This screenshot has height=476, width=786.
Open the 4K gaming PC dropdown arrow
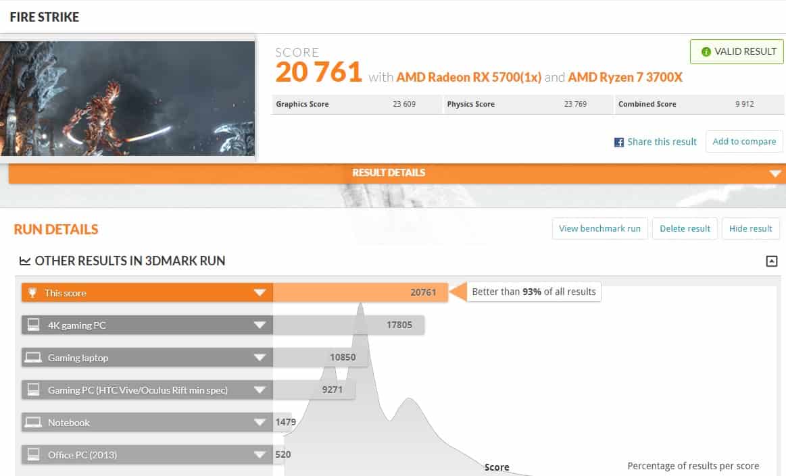pos(259,325)
